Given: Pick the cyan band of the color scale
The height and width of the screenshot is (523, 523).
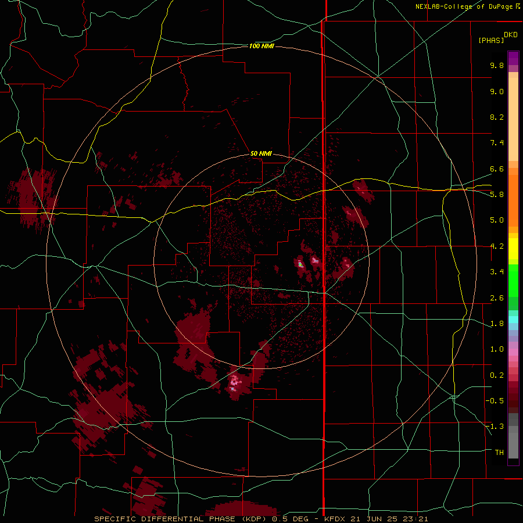Looking at the screenshot, I should [513, 320].
